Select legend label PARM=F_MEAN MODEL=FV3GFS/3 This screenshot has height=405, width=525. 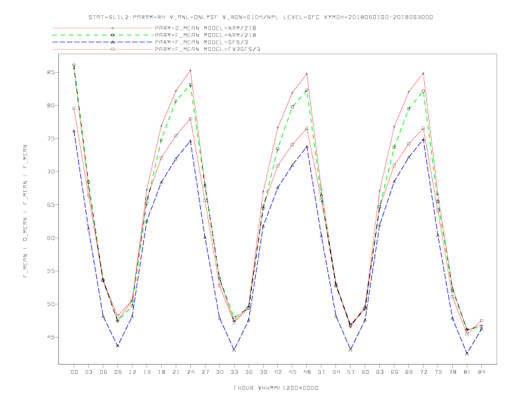pos(207,49)
